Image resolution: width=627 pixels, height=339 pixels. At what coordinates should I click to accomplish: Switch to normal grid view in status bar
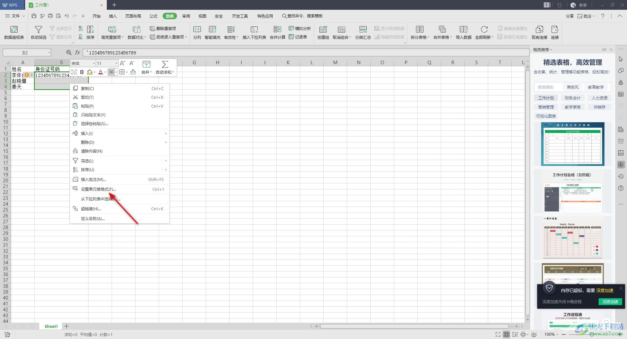(x=506, y=334)
